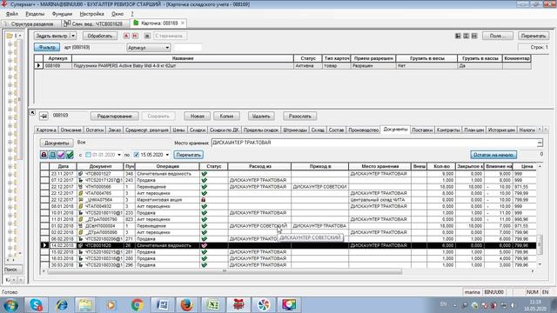
Task: Click the Остаток на начало button
Action: tap(493, 155)
